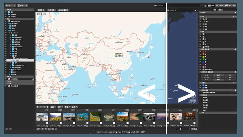Click the Save All button

coord(41,10)
